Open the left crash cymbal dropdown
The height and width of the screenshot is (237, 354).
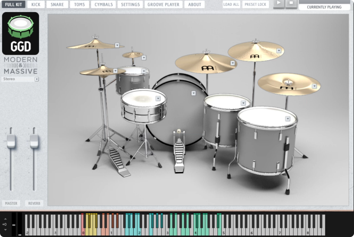point(117,45)
